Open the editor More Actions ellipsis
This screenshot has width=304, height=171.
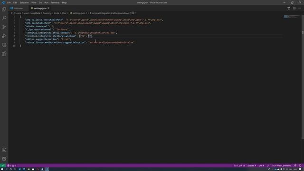(x=300, y=8)
